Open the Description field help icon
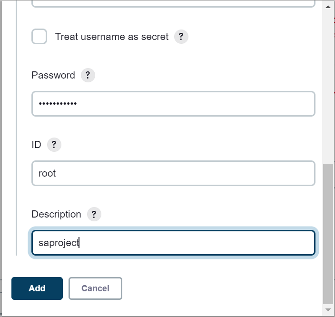 (x=94, y=214)
